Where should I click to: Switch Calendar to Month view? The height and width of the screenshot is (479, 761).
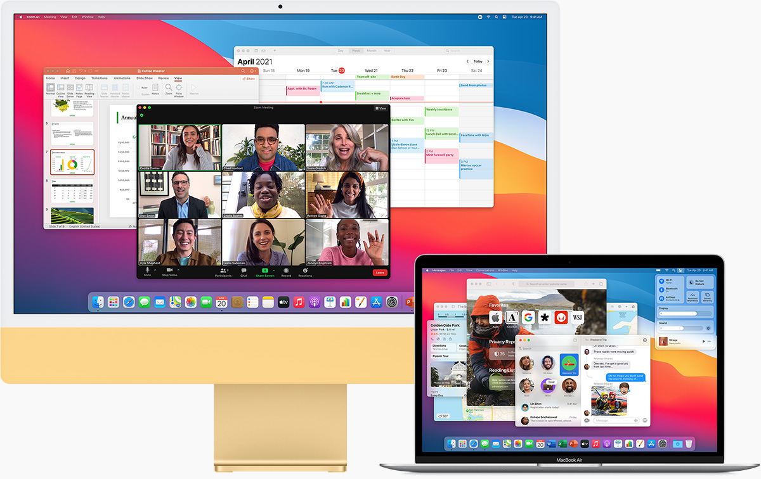click(x=371, y=51)
